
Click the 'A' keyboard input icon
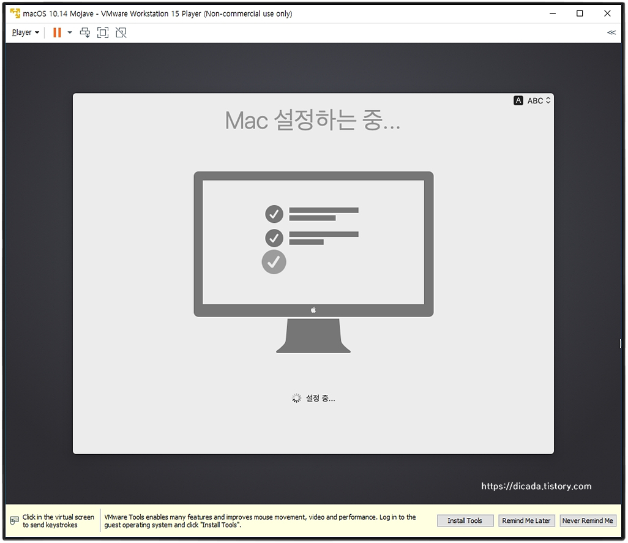518,100
